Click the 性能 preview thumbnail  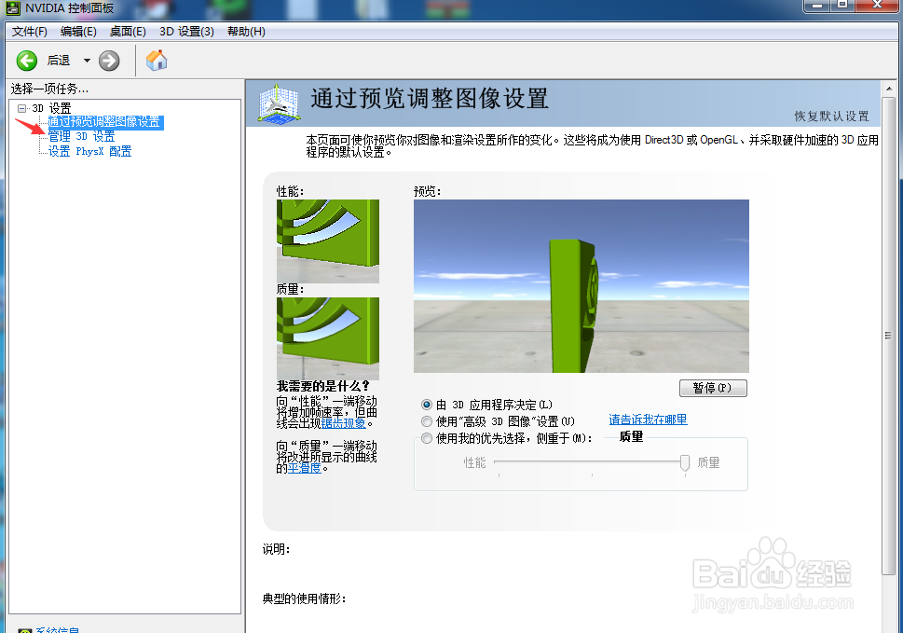(x=328, y=241)
